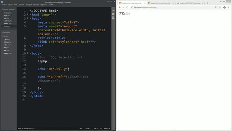Open the project name dropdown in sidebar
Image resolution: width=232 pixels, height=131 pixels.
coord(7,32)
